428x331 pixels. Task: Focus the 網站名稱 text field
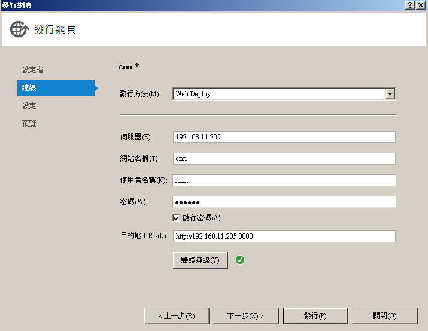tap(284, 159)
